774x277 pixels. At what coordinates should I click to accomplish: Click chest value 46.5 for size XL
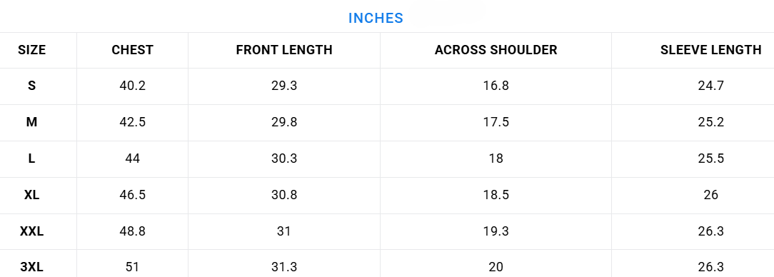tap(132, 194)
